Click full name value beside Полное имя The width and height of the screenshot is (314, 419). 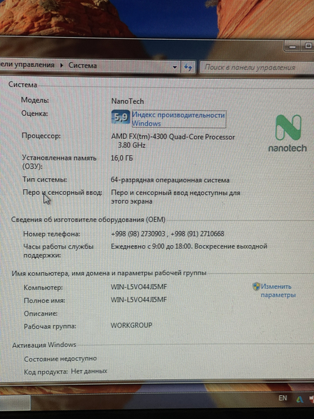coord(139,300)
